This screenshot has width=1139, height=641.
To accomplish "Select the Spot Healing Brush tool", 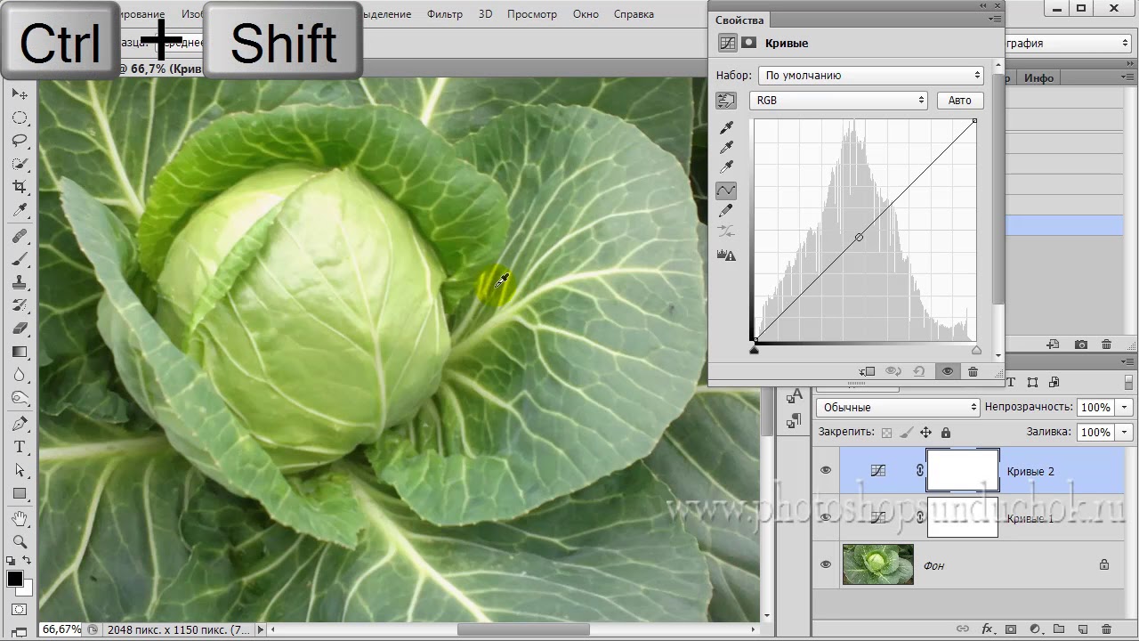I will pos(20,236).
